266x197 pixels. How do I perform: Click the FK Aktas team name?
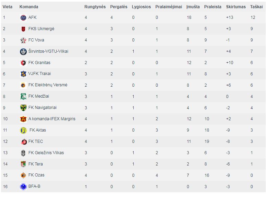point(38,130)
